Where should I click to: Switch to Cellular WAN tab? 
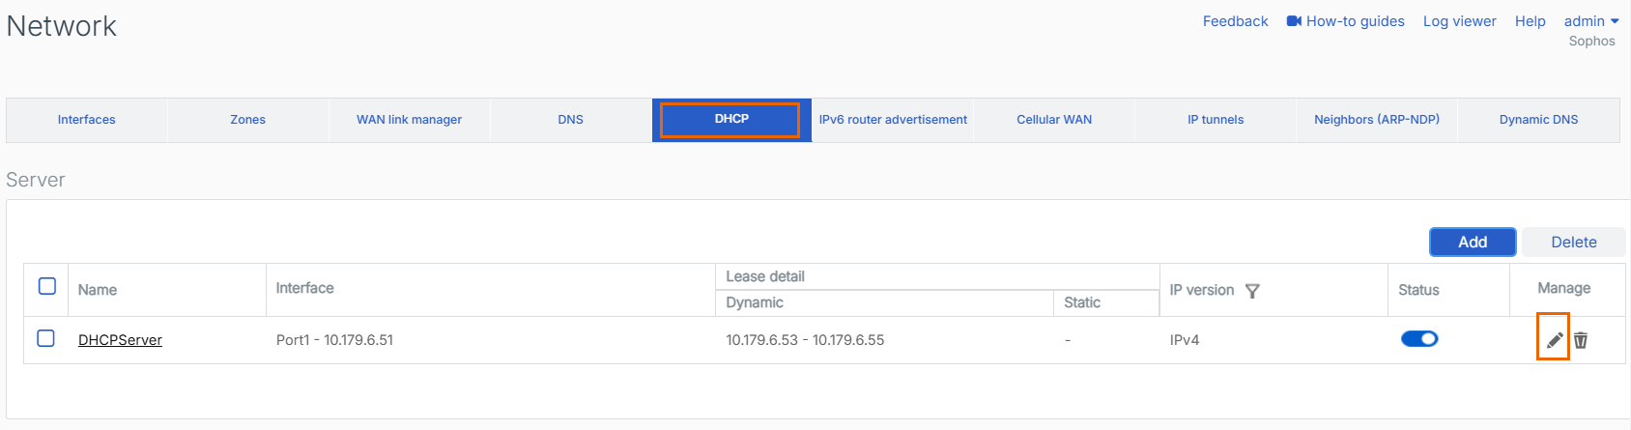[1054, 120]
